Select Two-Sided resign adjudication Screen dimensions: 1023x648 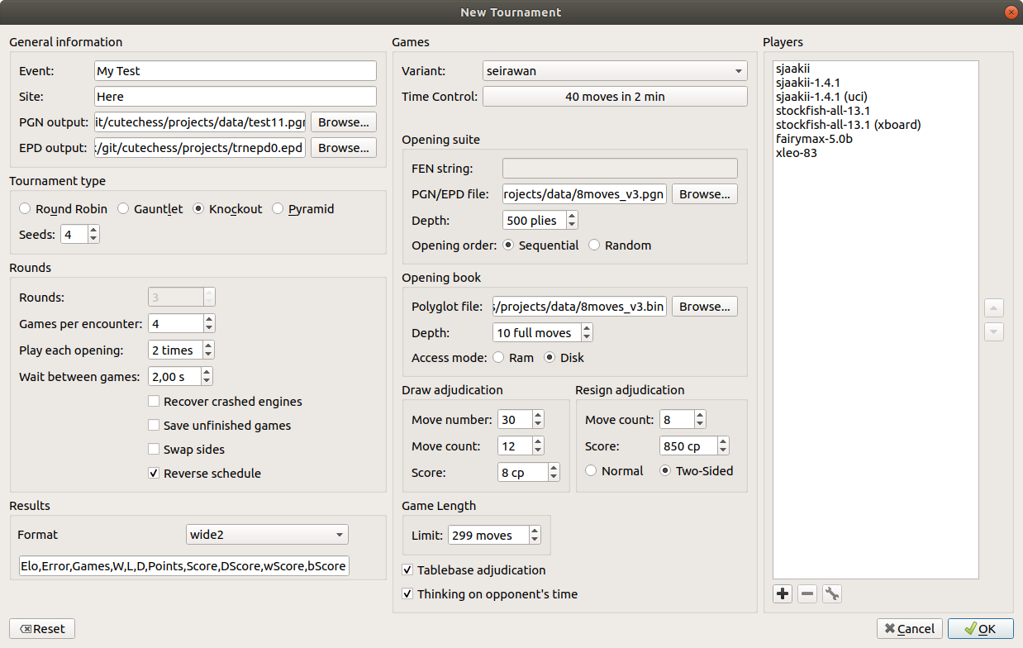[x=696, y=470]
